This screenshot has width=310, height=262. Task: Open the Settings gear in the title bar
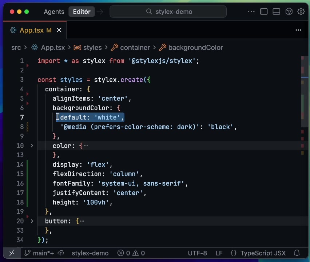pos(301,11)
